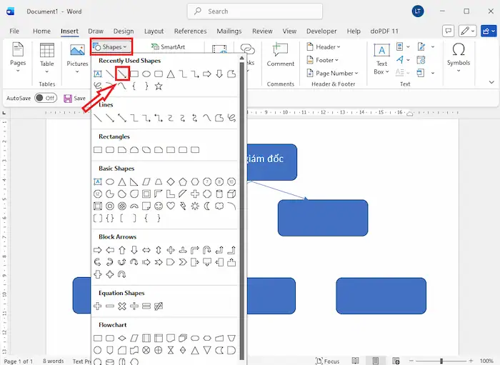Switch to the Design tab
The width and height of the screenshot is (500, 365).
tap(123, 31)
